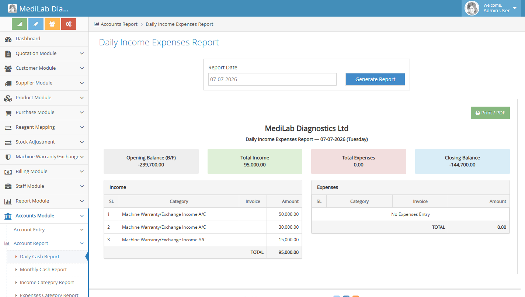Expand the Reagent Mapping chevron
This screenshot has width=525, height=297.
[82, 127]
